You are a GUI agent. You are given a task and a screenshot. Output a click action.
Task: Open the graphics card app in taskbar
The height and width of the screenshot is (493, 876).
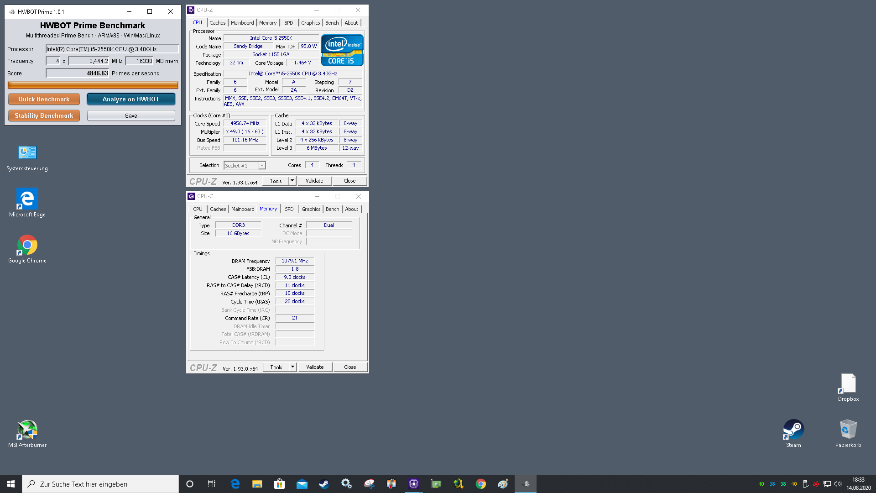pos(436,484)
